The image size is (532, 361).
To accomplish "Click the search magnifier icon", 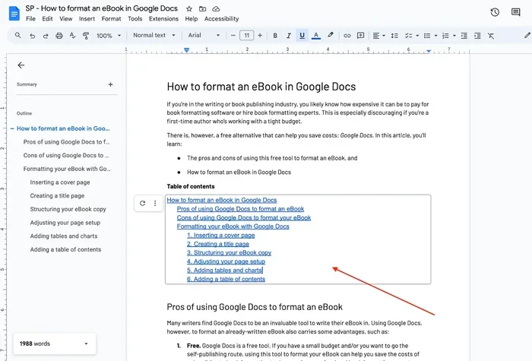I will click(x=18, y=35).
